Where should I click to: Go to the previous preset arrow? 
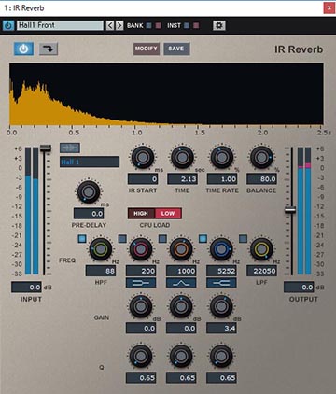pos(110,25)
